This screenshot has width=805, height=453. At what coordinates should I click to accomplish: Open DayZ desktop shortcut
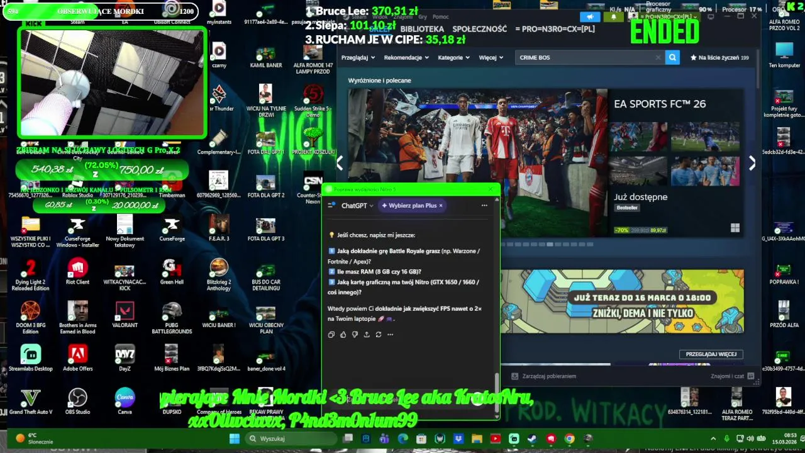(x=125, y=358)
